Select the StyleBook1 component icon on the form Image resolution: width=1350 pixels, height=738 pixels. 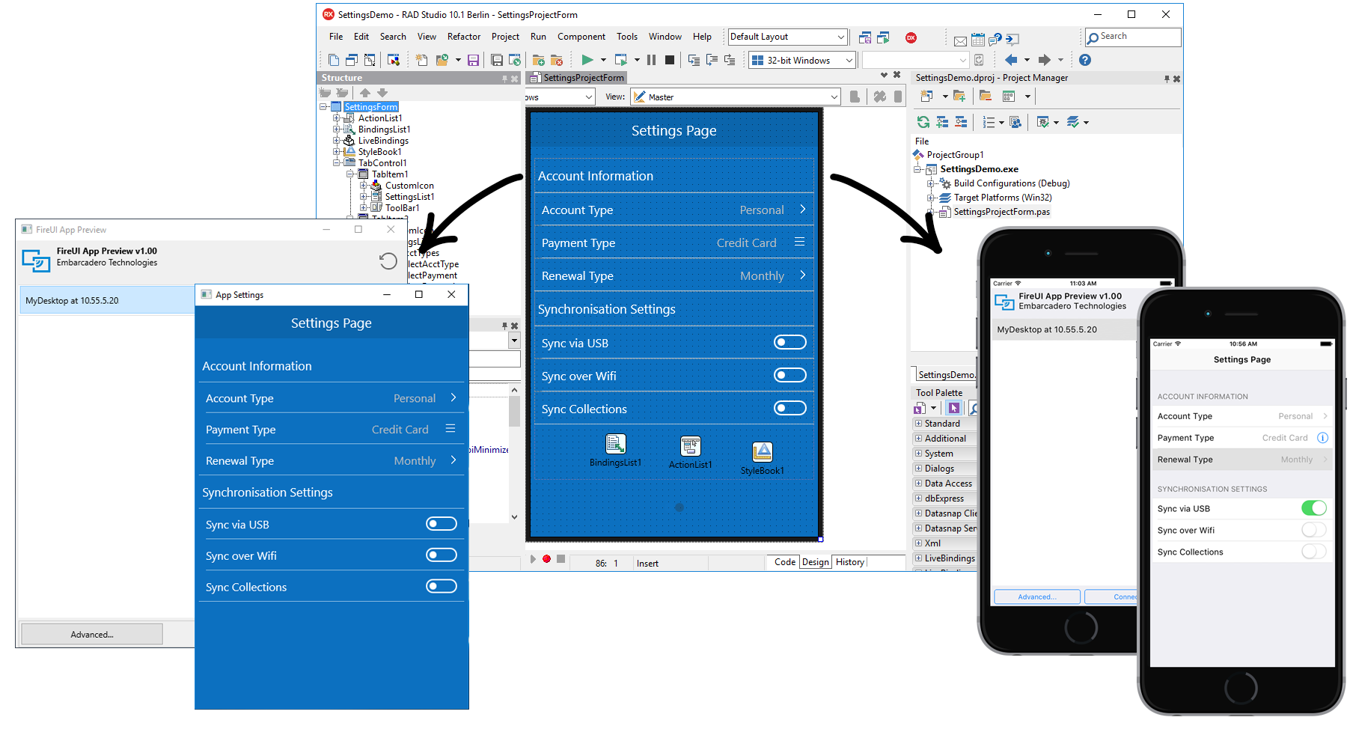coord(762,451)
